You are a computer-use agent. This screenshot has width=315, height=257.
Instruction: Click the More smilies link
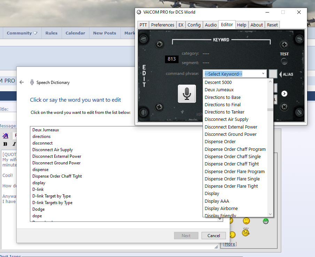pyautogui.click(x=230, y=244)
